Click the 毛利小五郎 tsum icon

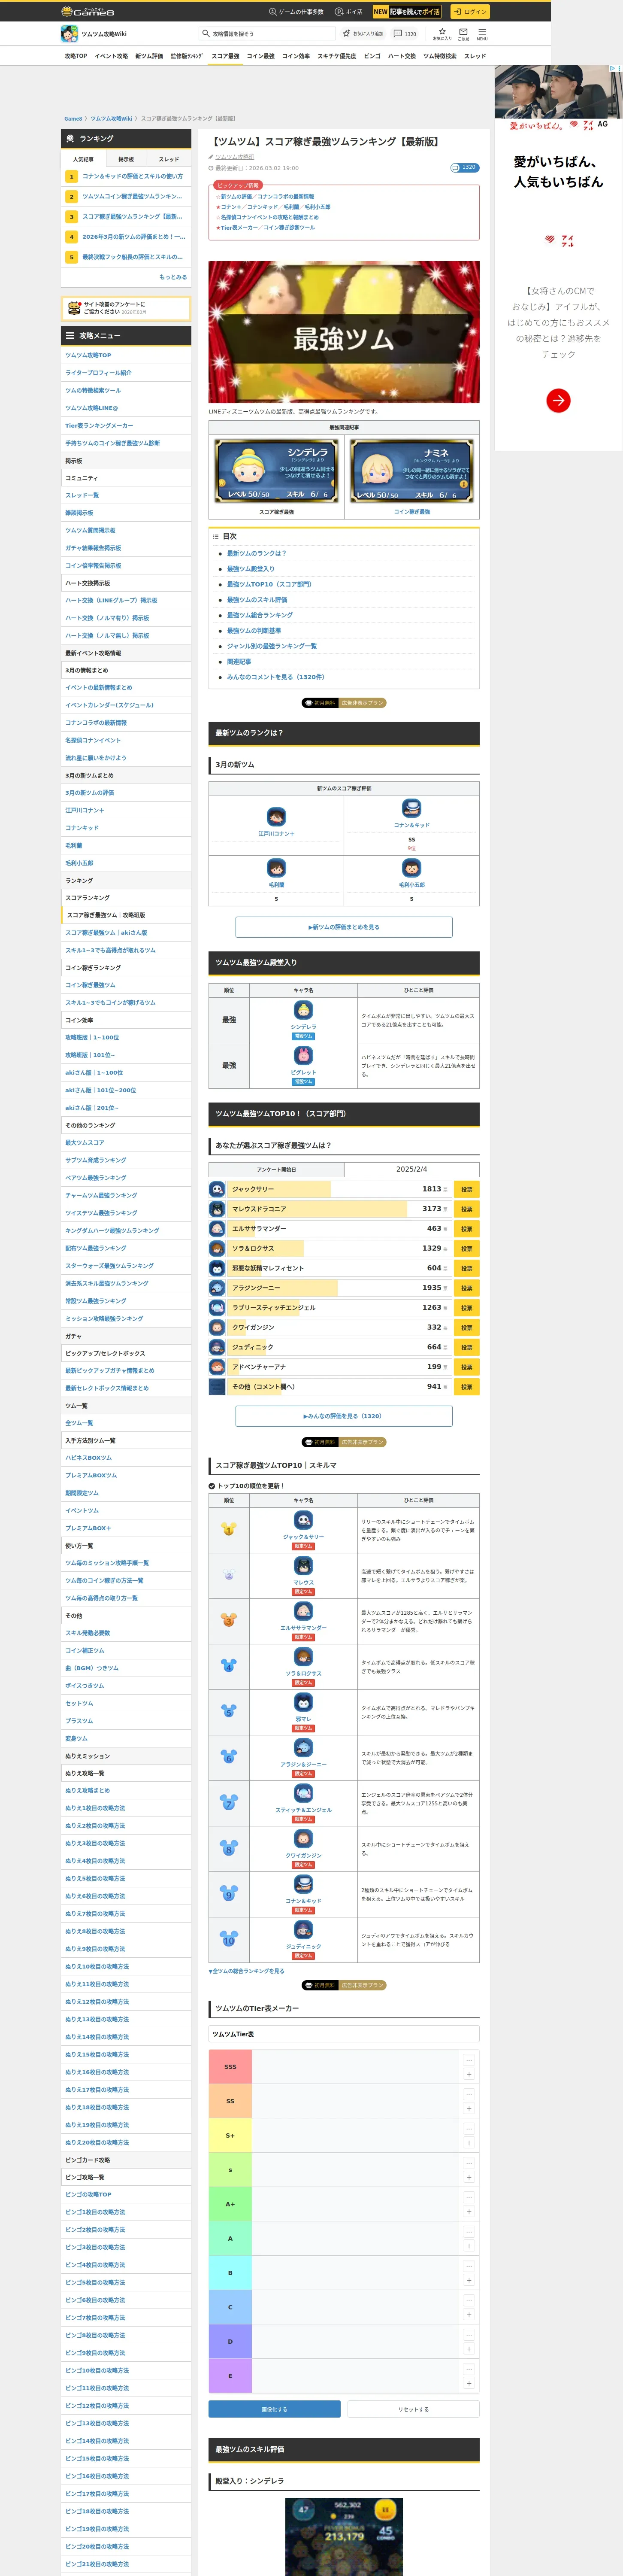pyautogui.click(x=411, y=868)
